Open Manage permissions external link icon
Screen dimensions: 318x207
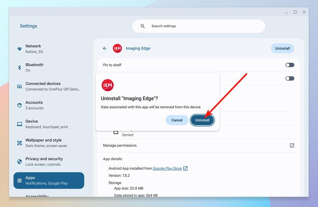[x=292, y=145]
